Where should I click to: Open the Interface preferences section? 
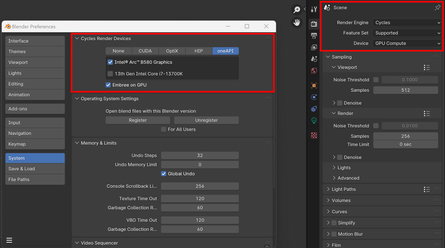click(x=35, y=41)
